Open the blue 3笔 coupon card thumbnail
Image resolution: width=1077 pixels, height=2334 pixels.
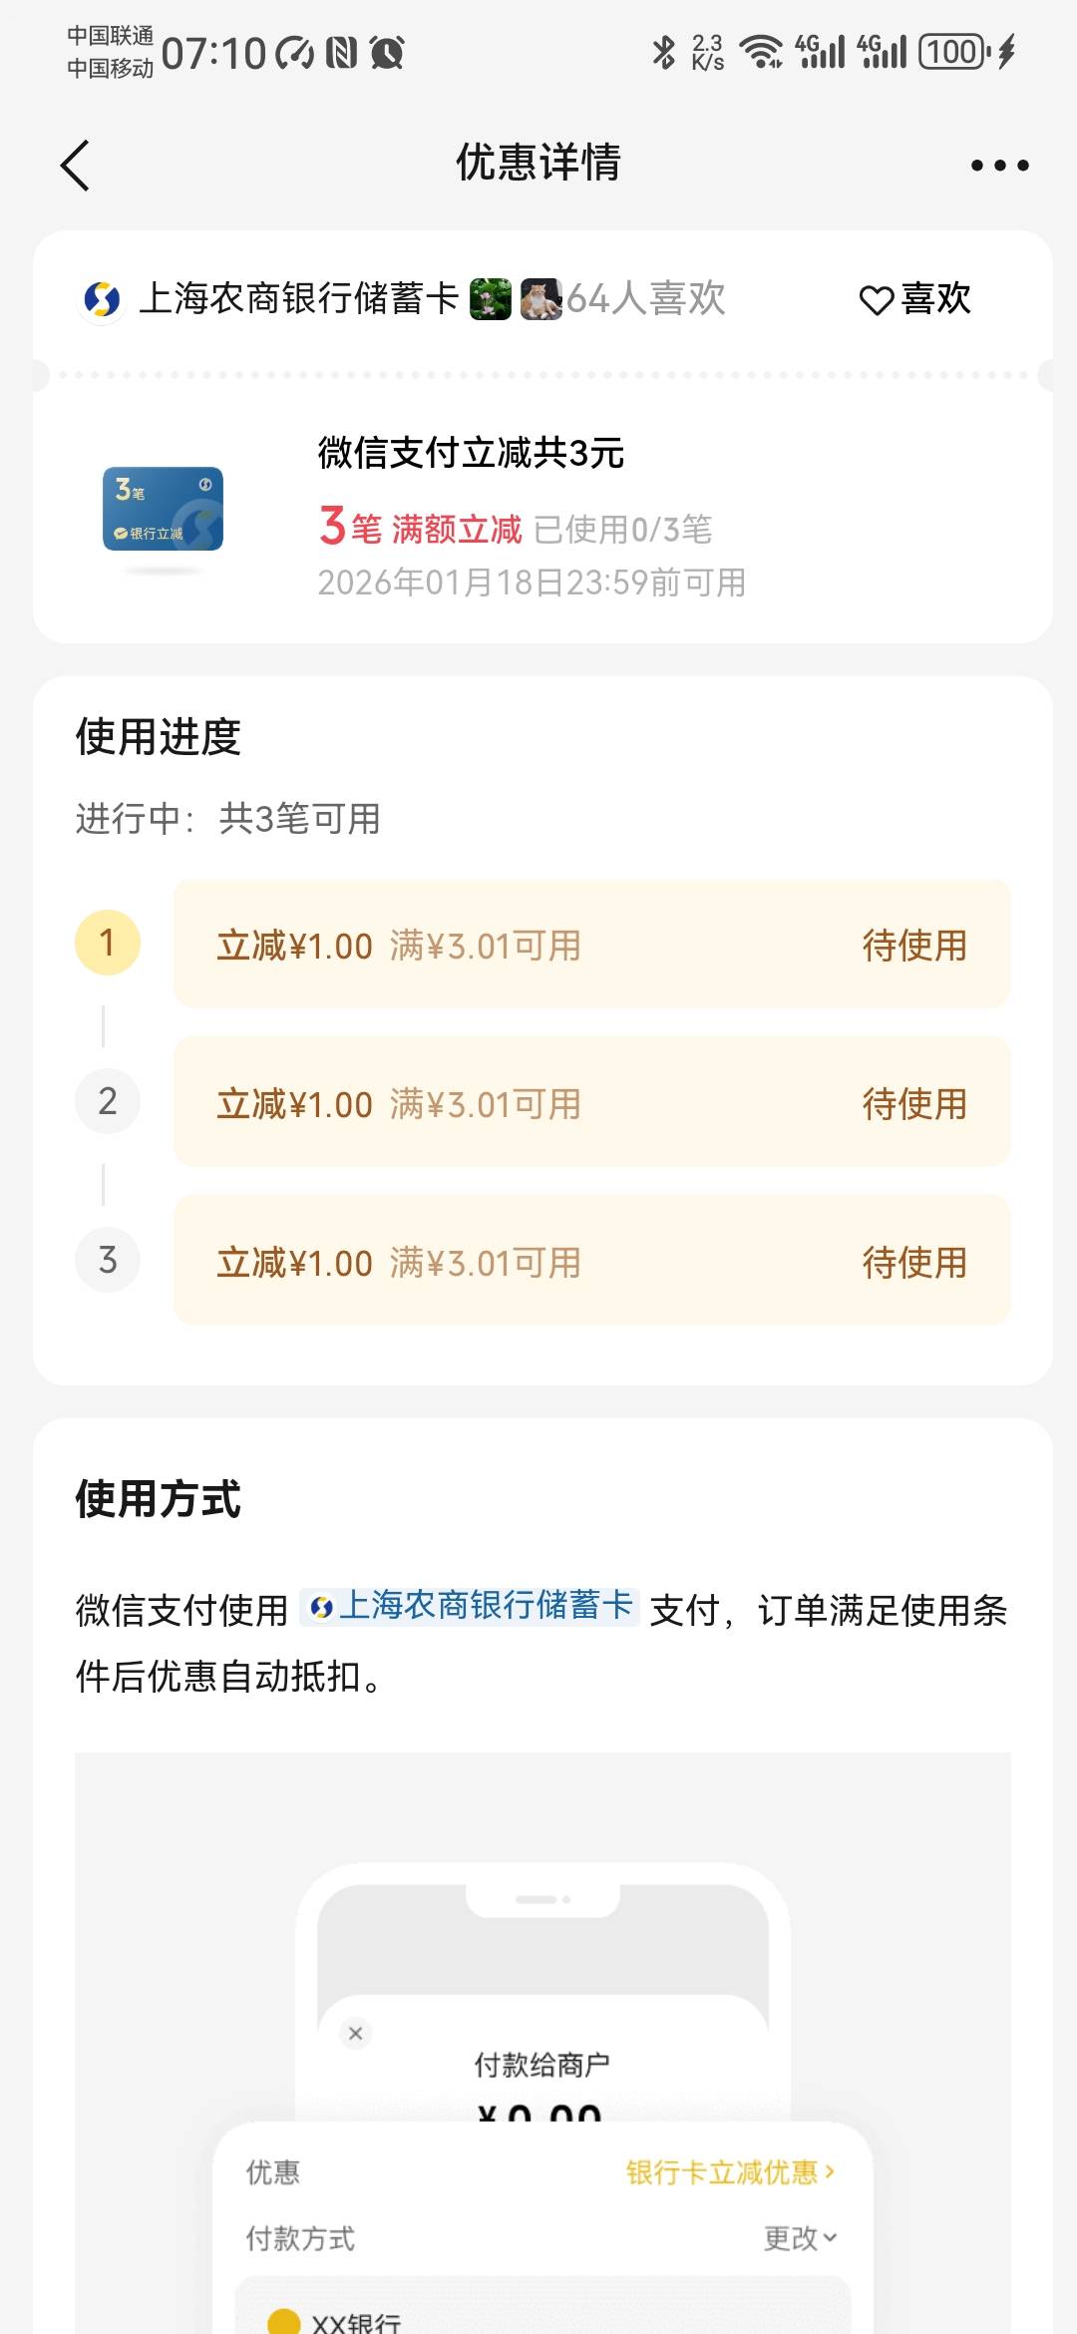163,509
